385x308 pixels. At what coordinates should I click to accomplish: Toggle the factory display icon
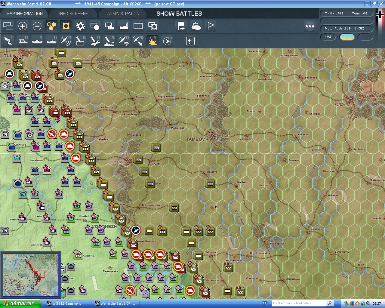coord(124,26)
